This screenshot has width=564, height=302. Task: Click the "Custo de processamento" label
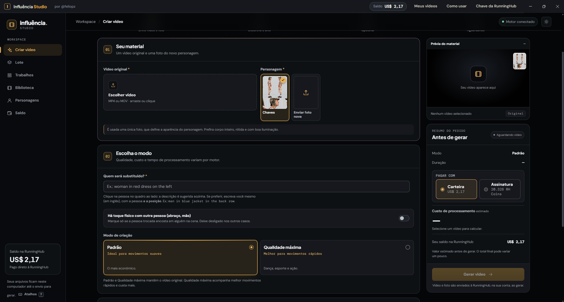pyautogui.click(x=453, y=211)
